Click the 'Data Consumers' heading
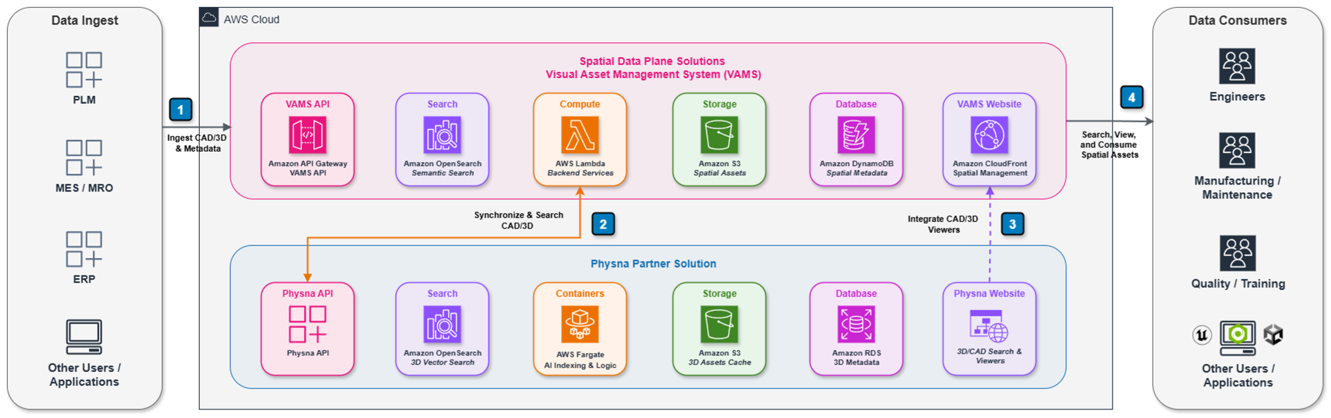Image resolution: width=1331 pixels, height=418 pixels. [x=1237, y=20]
